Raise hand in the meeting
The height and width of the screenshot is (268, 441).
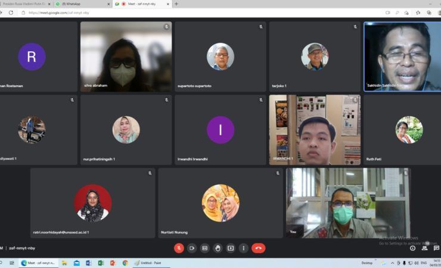218,248
